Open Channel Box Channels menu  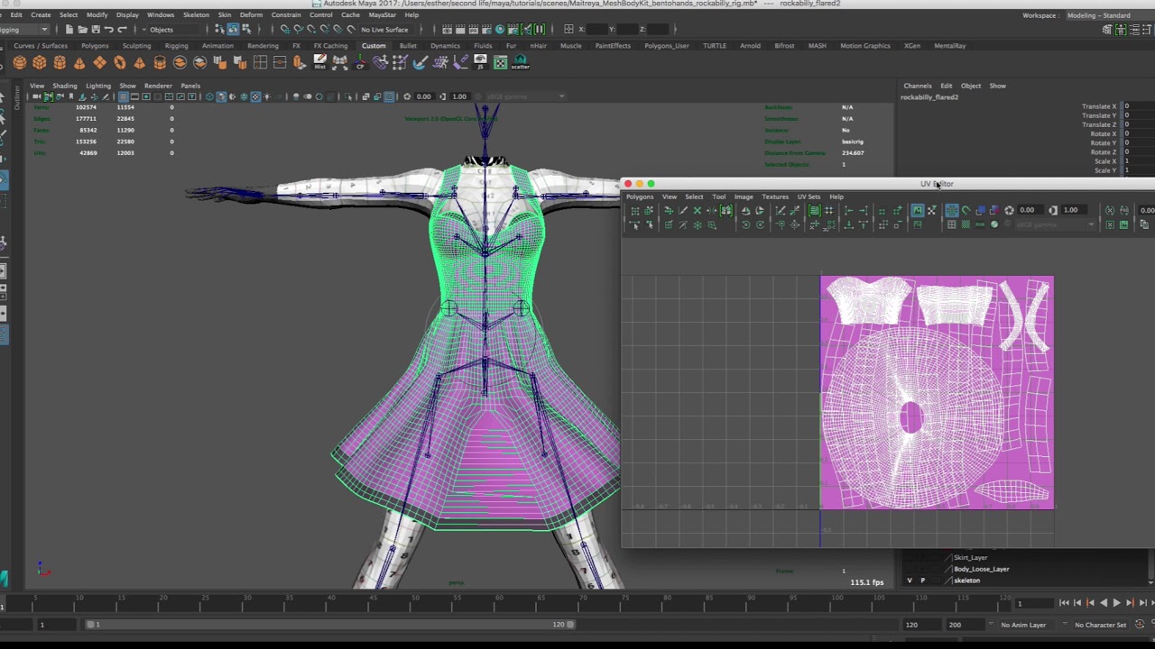pyautogui.click(x=918, y=86)
